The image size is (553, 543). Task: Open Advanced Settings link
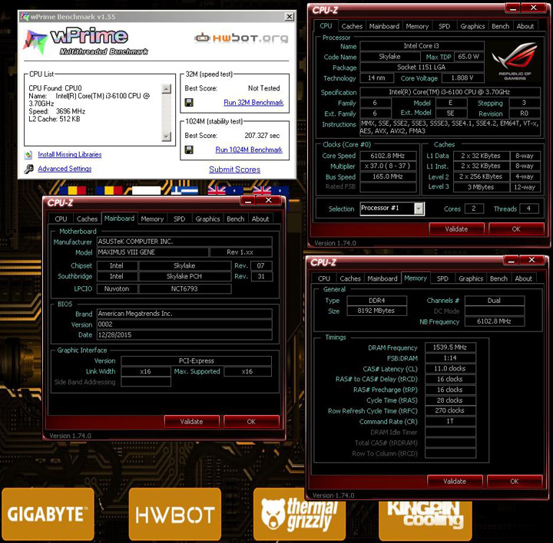[65, 169]
